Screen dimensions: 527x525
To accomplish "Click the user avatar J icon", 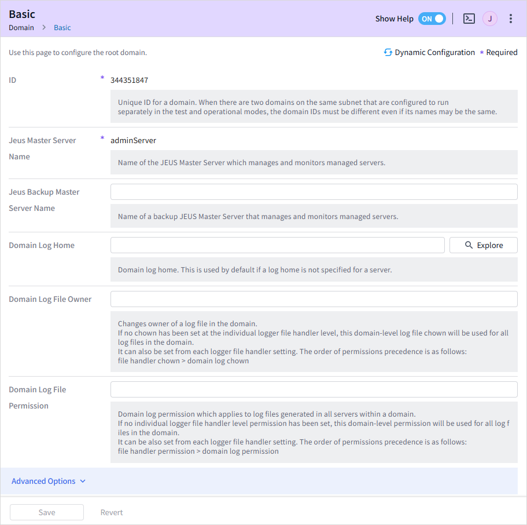I will [490, 19].
